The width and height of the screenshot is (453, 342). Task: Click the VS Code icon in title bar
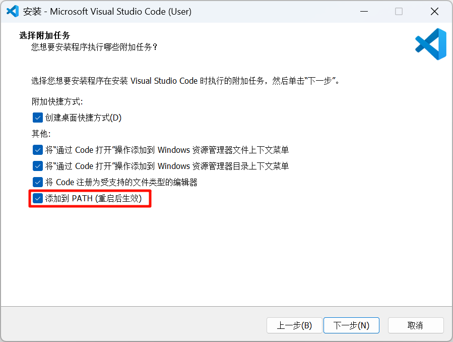pos(13,12)
